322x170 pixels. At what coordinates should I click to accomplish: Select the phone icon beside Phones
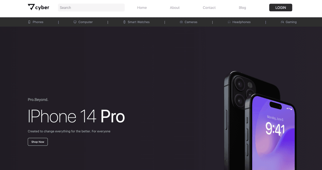click(29, 22)
